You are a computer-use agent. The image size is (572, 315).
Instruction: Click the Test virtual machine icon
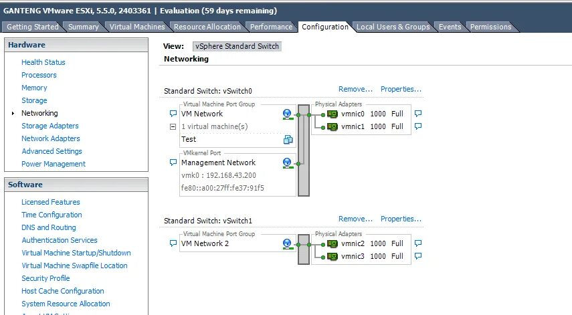(x=288, y=140)
